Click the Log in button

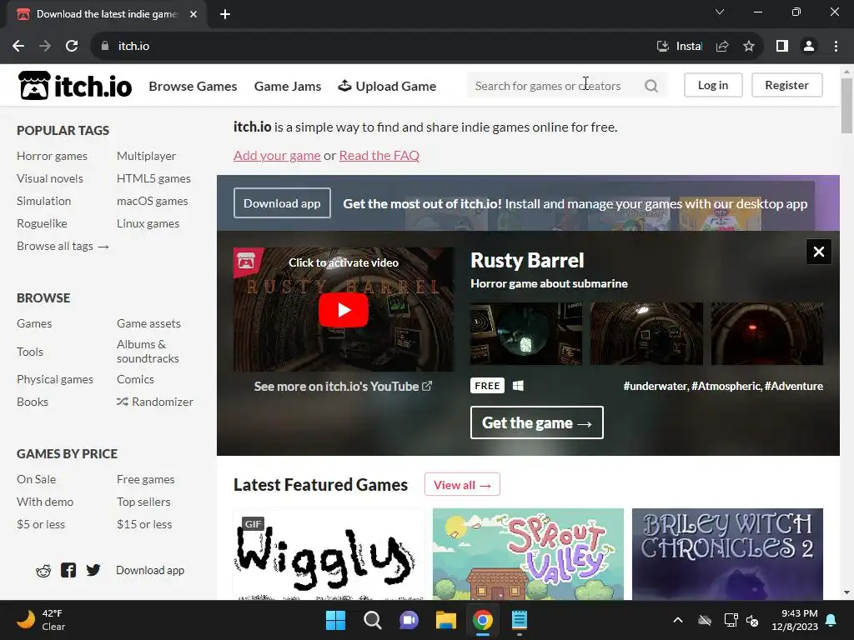coord(713,86)
